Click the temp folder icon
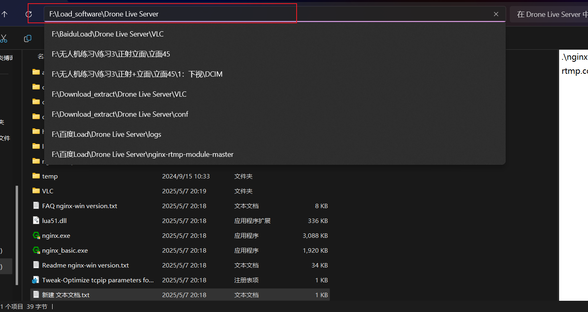Screen dimensions: 588x312 [36, 176]
